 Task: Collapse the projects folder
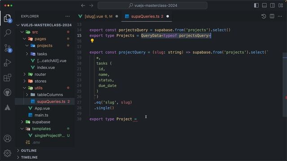(27, 46)
